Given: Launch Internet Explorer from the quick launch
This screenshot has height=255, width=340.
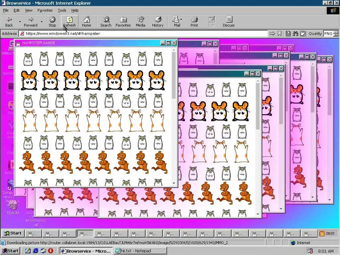Looking at the screenshot, I should [x=35, y=251].
